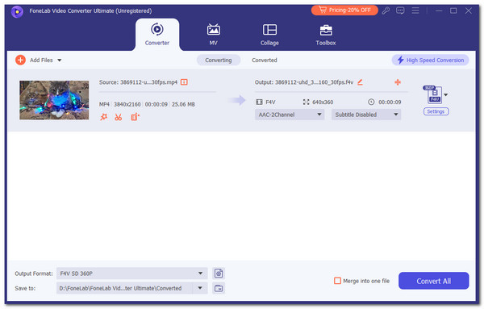Show source file info icon

pos(184,82)
